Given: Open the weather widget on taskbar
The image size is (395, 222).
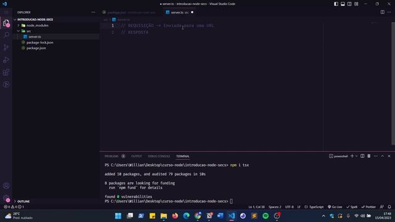Looking at the screenshot, I should click(x=19, y=216).
